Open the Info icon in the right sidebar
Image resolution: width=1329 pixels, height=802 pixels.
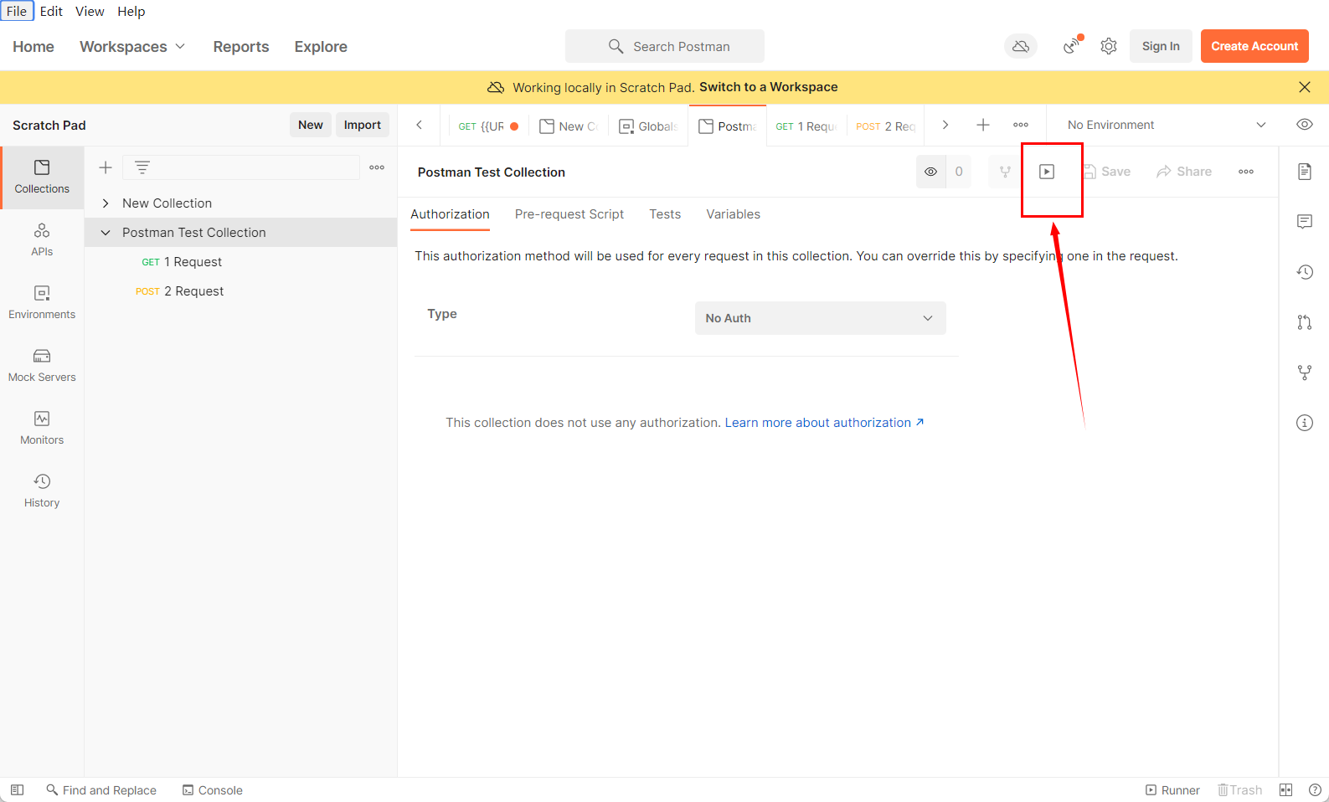[1305, 423]
